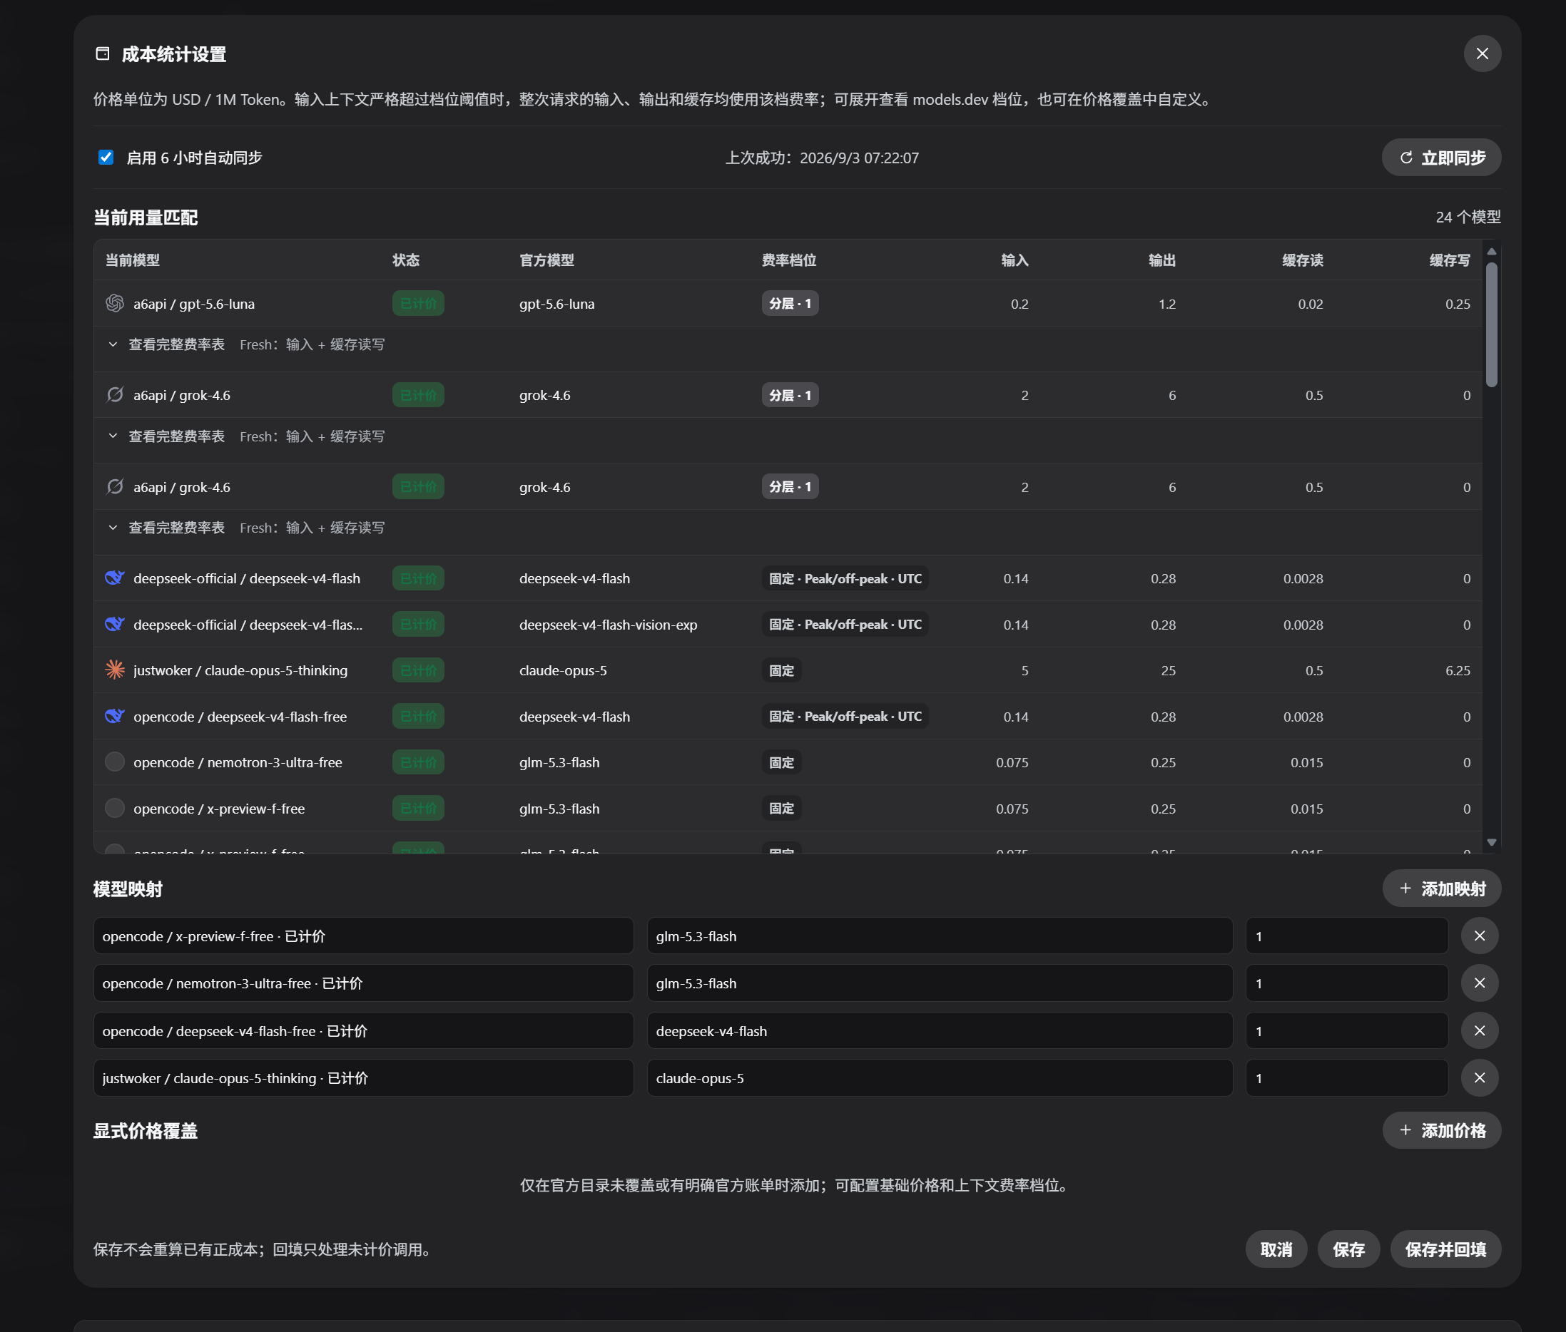Open the justwoker / claude-opus-5-thinking source field
Image resolution: width=1566 pixels, height=1332 pixels.
click(363, 1078)
